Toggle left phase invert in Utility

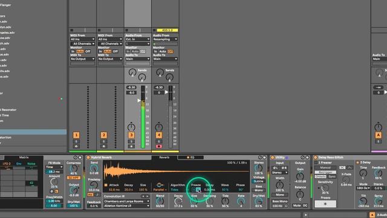[275, 168]
